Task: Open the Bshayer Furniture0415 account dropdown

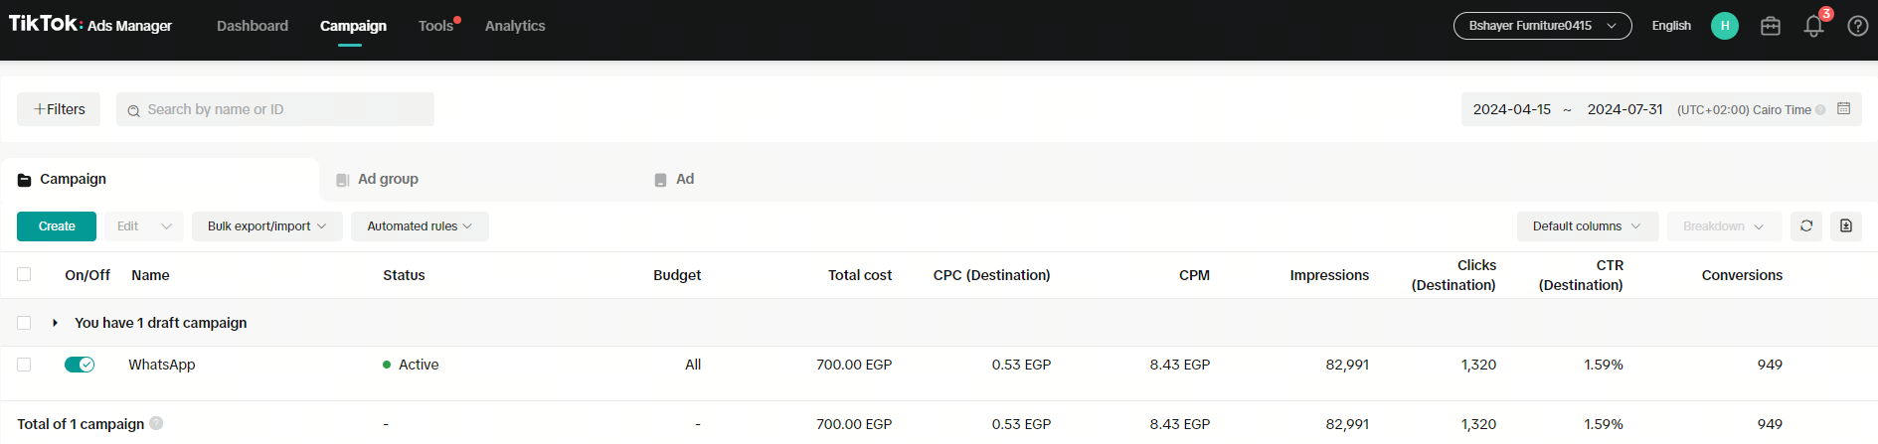Action: point(1542,26)
